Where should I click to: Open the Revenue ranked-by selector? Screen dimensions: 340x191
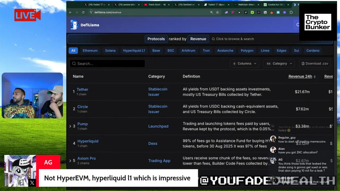coord(198,39)
